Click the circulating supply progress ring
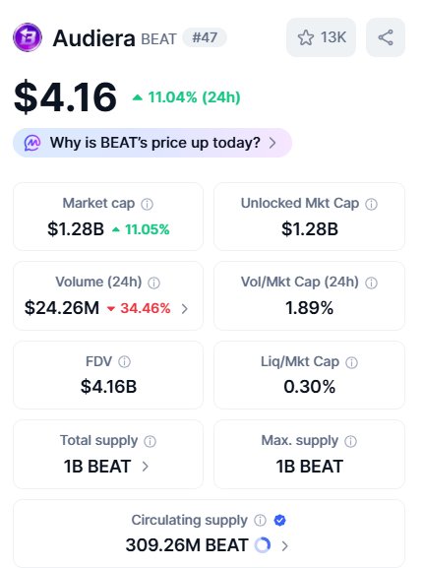This screenshot has width=423, height=568. 263,545
